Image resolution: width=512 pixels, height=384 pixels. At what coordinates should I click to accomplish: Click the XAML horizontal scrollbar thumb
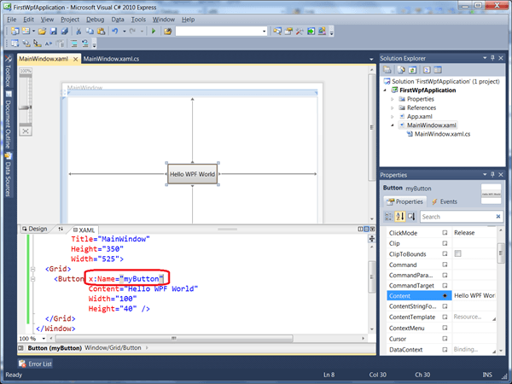coord(174,338)
